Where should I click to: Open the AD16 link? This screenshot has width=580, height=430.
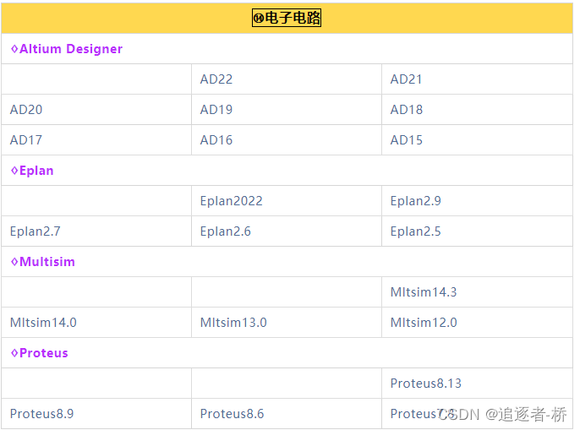tap(216, 140)
